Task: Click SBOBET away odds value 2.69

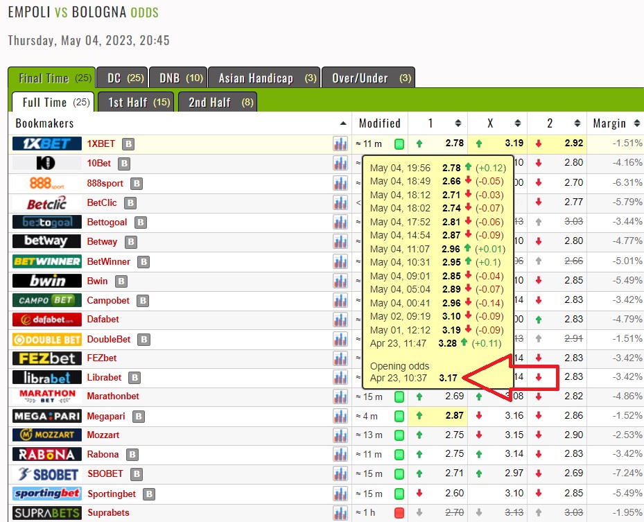Action: [x=573, y=473]
